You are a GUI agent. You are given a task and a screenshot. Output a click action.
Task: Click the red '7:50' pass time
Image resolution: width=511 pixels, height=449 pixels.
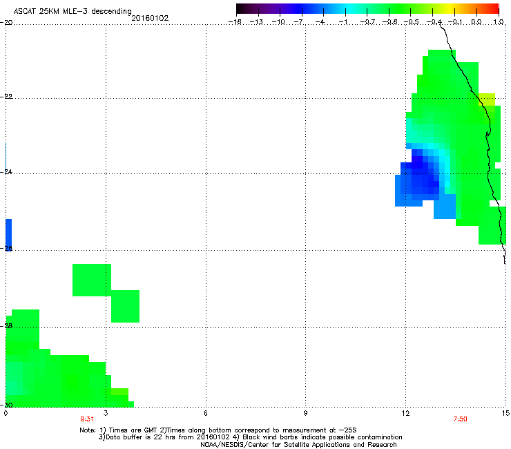click(x=460, y=419)
